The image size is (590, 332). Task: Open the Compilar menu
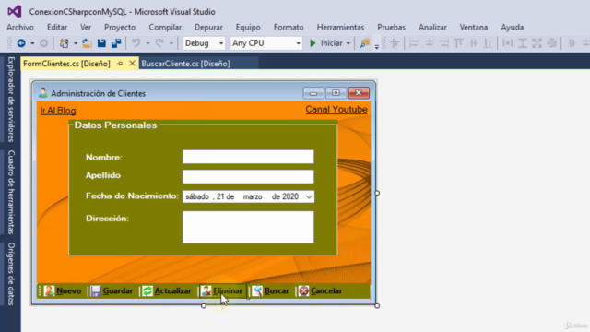(165, 27)
